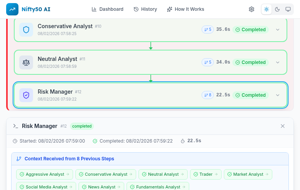Click the Conservative Analyst shield icon

(26, 30)
